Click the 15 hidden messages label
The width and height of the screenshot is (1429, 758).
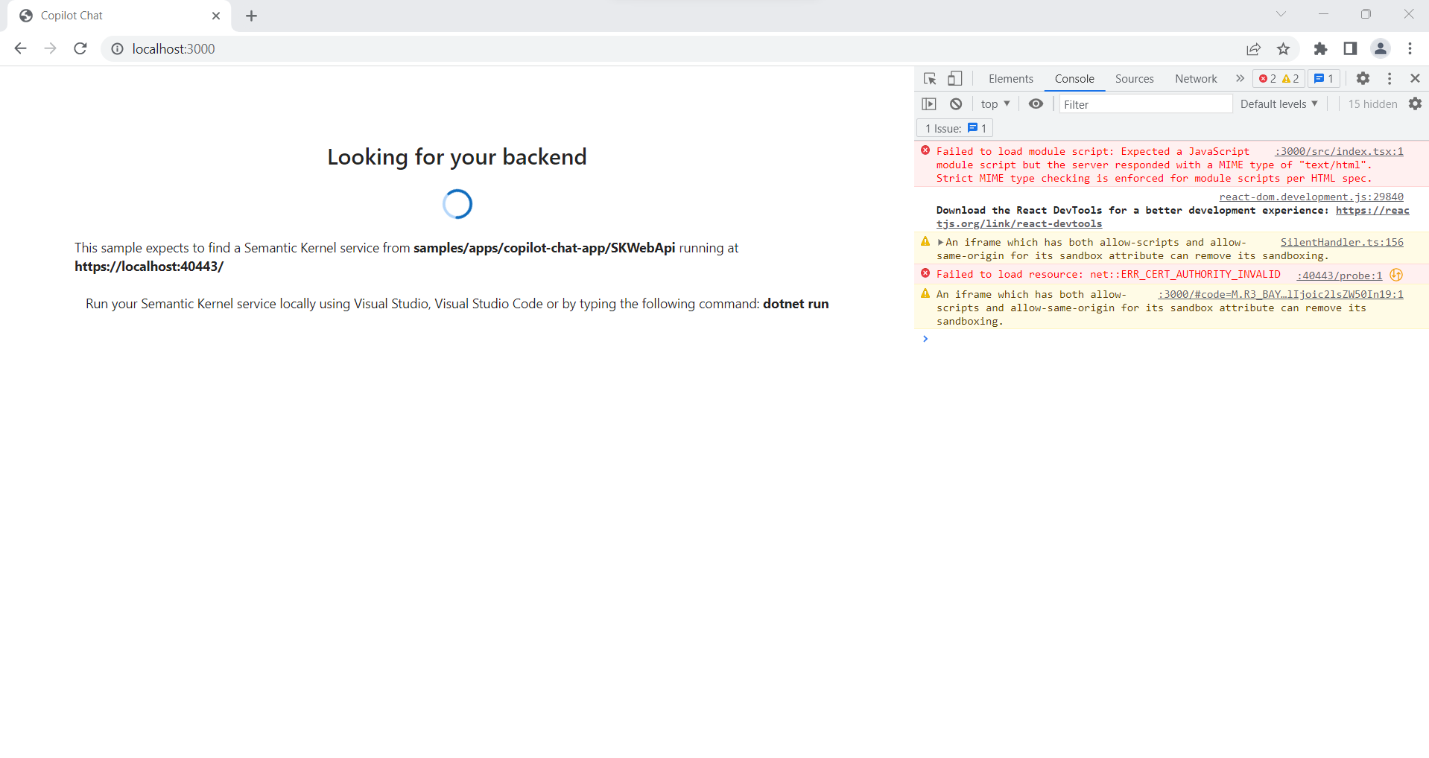pyautogui.click(x=1372, y=104)
